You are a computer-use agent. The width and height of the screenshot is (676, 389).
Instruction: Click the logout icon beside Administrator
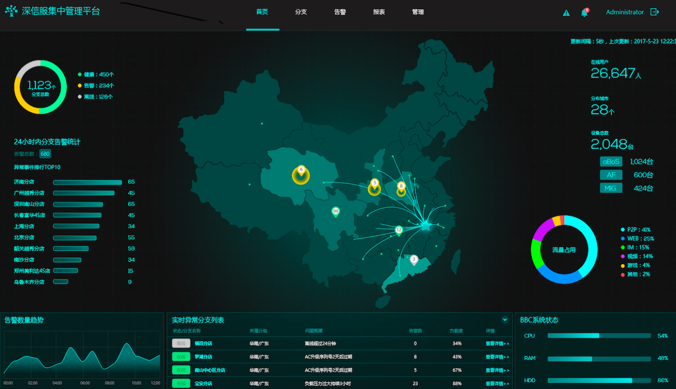[x=655, y=12]
